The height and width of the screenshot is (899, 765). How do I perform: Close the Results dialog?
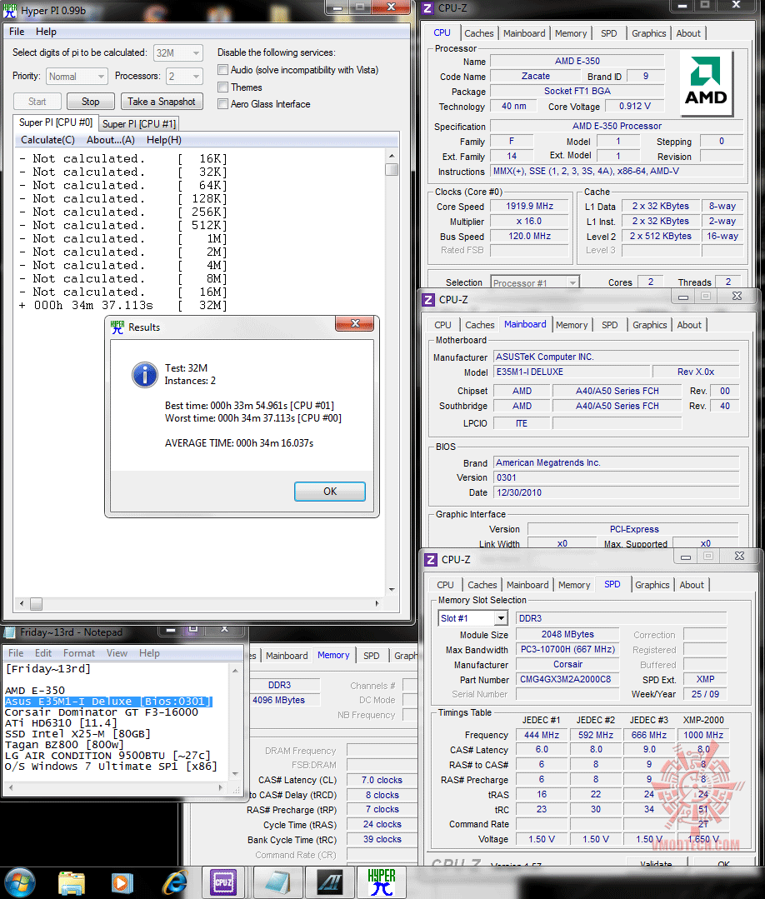click(355, 324)
